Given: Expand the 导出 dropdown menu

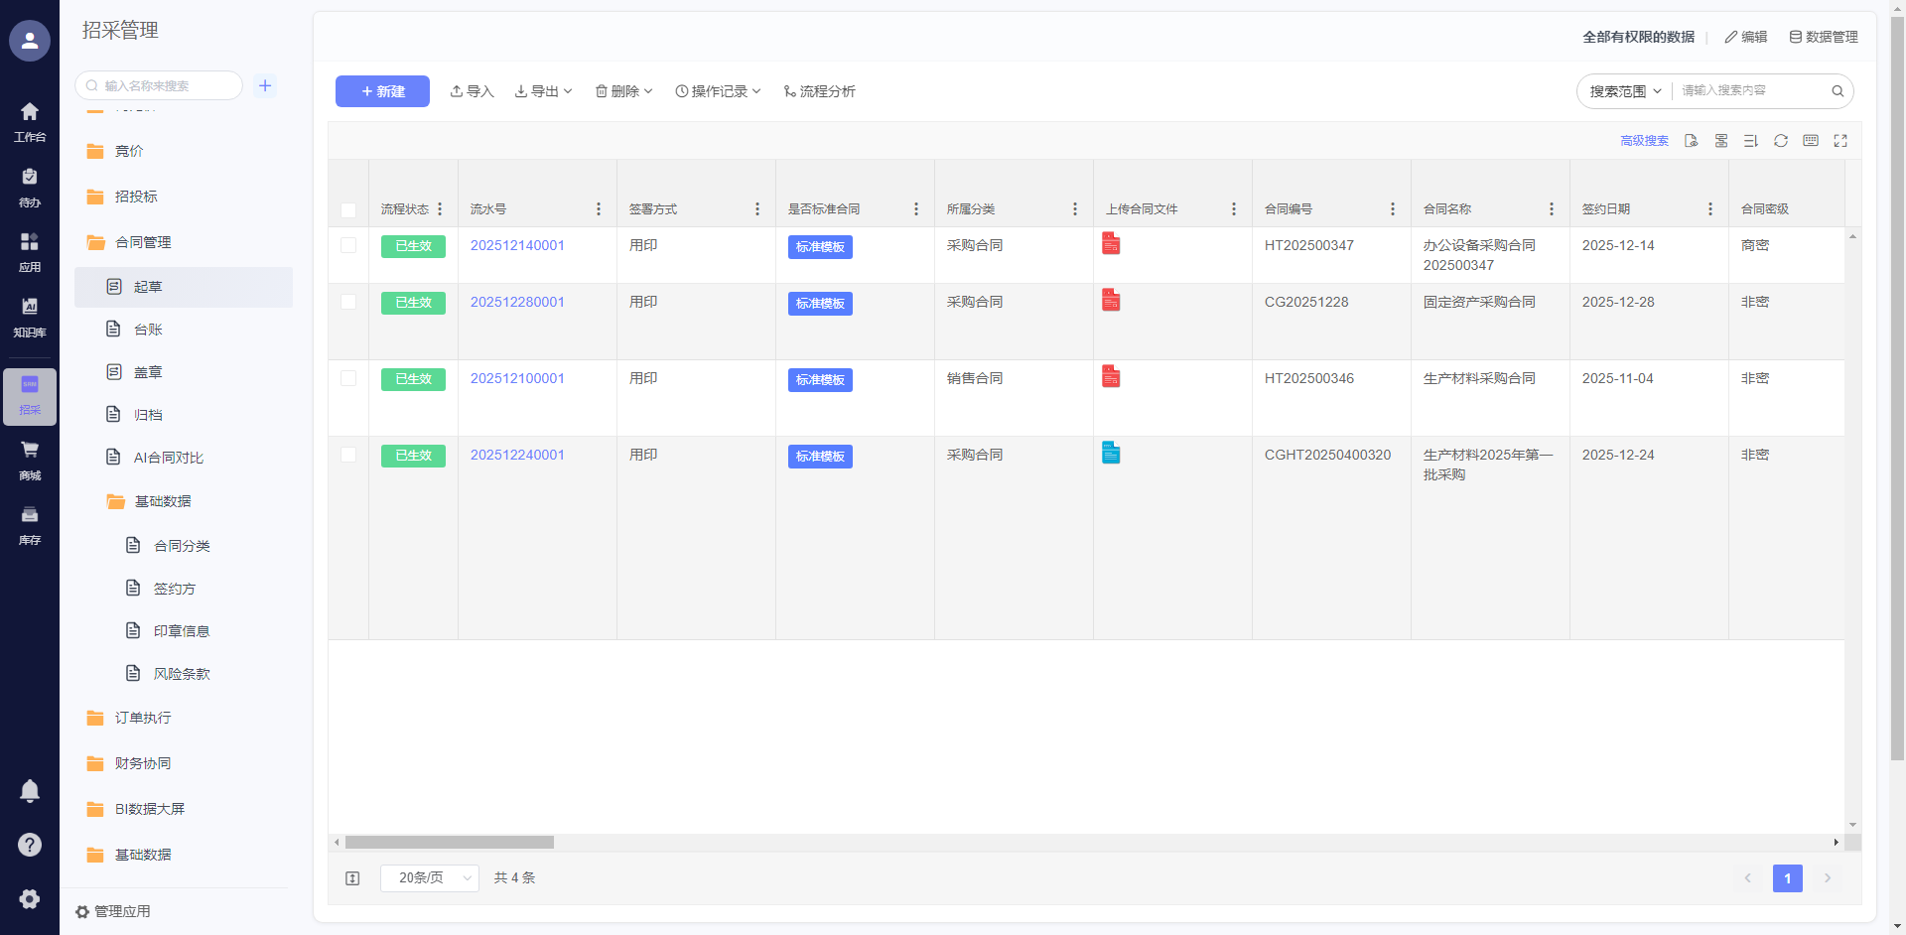Looking at the screenshot, I should point(544,91).
